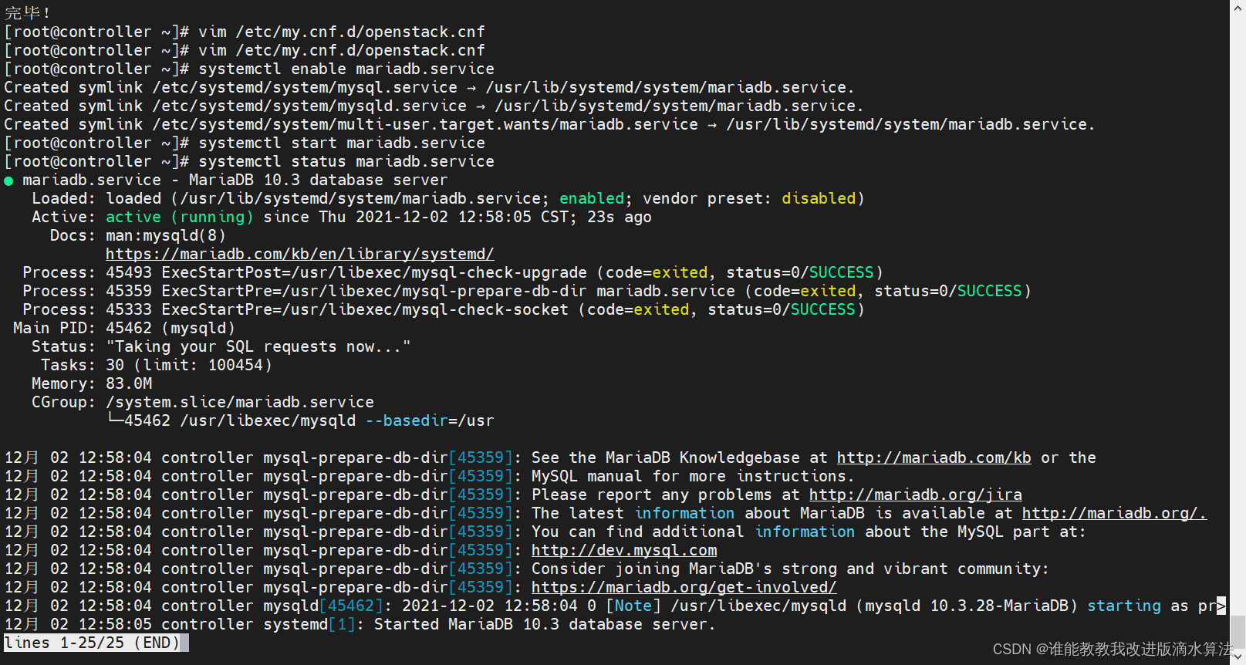
Task: Click the 'Taking your SQL requests now...' status
Action: coord(258,346)
